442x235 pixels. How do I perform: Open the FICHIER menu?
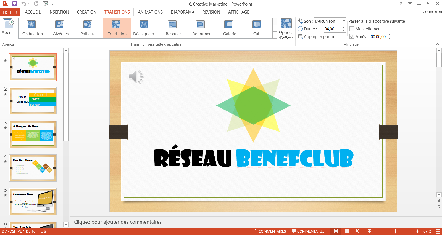pyautogui.click(x=10, y=12)
